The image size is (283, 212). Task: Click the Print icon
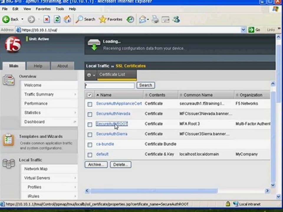155,19
